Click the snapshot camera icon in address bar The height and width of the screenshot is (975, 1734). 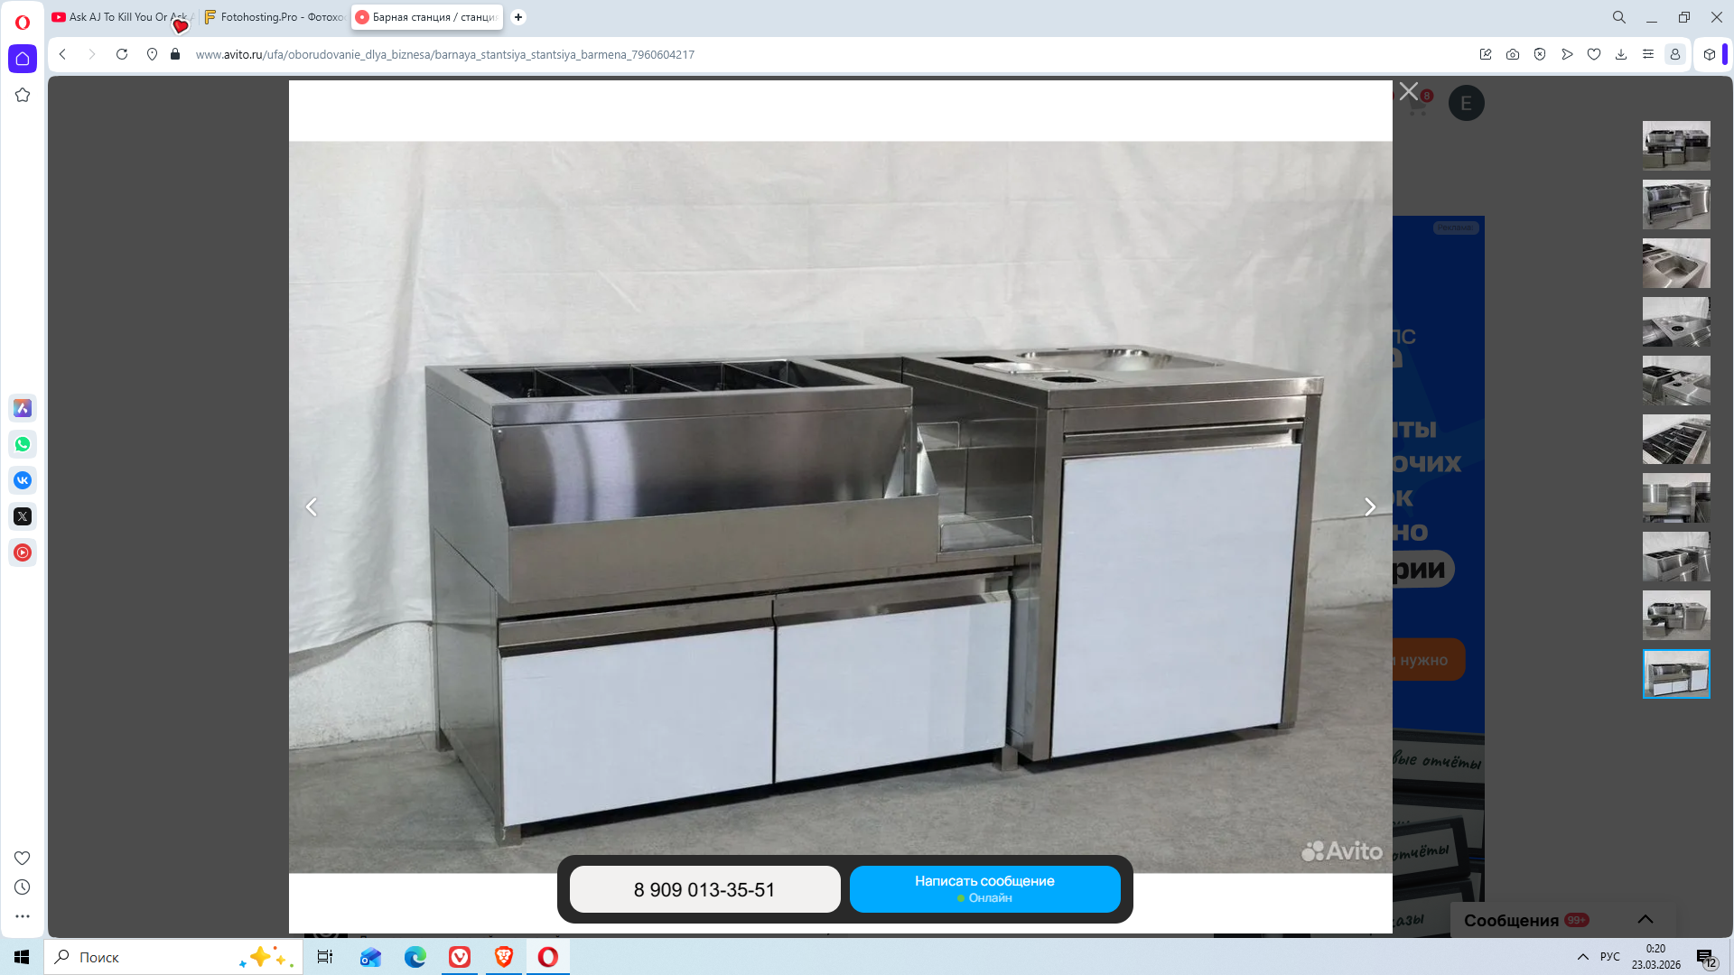(1513, 54)
